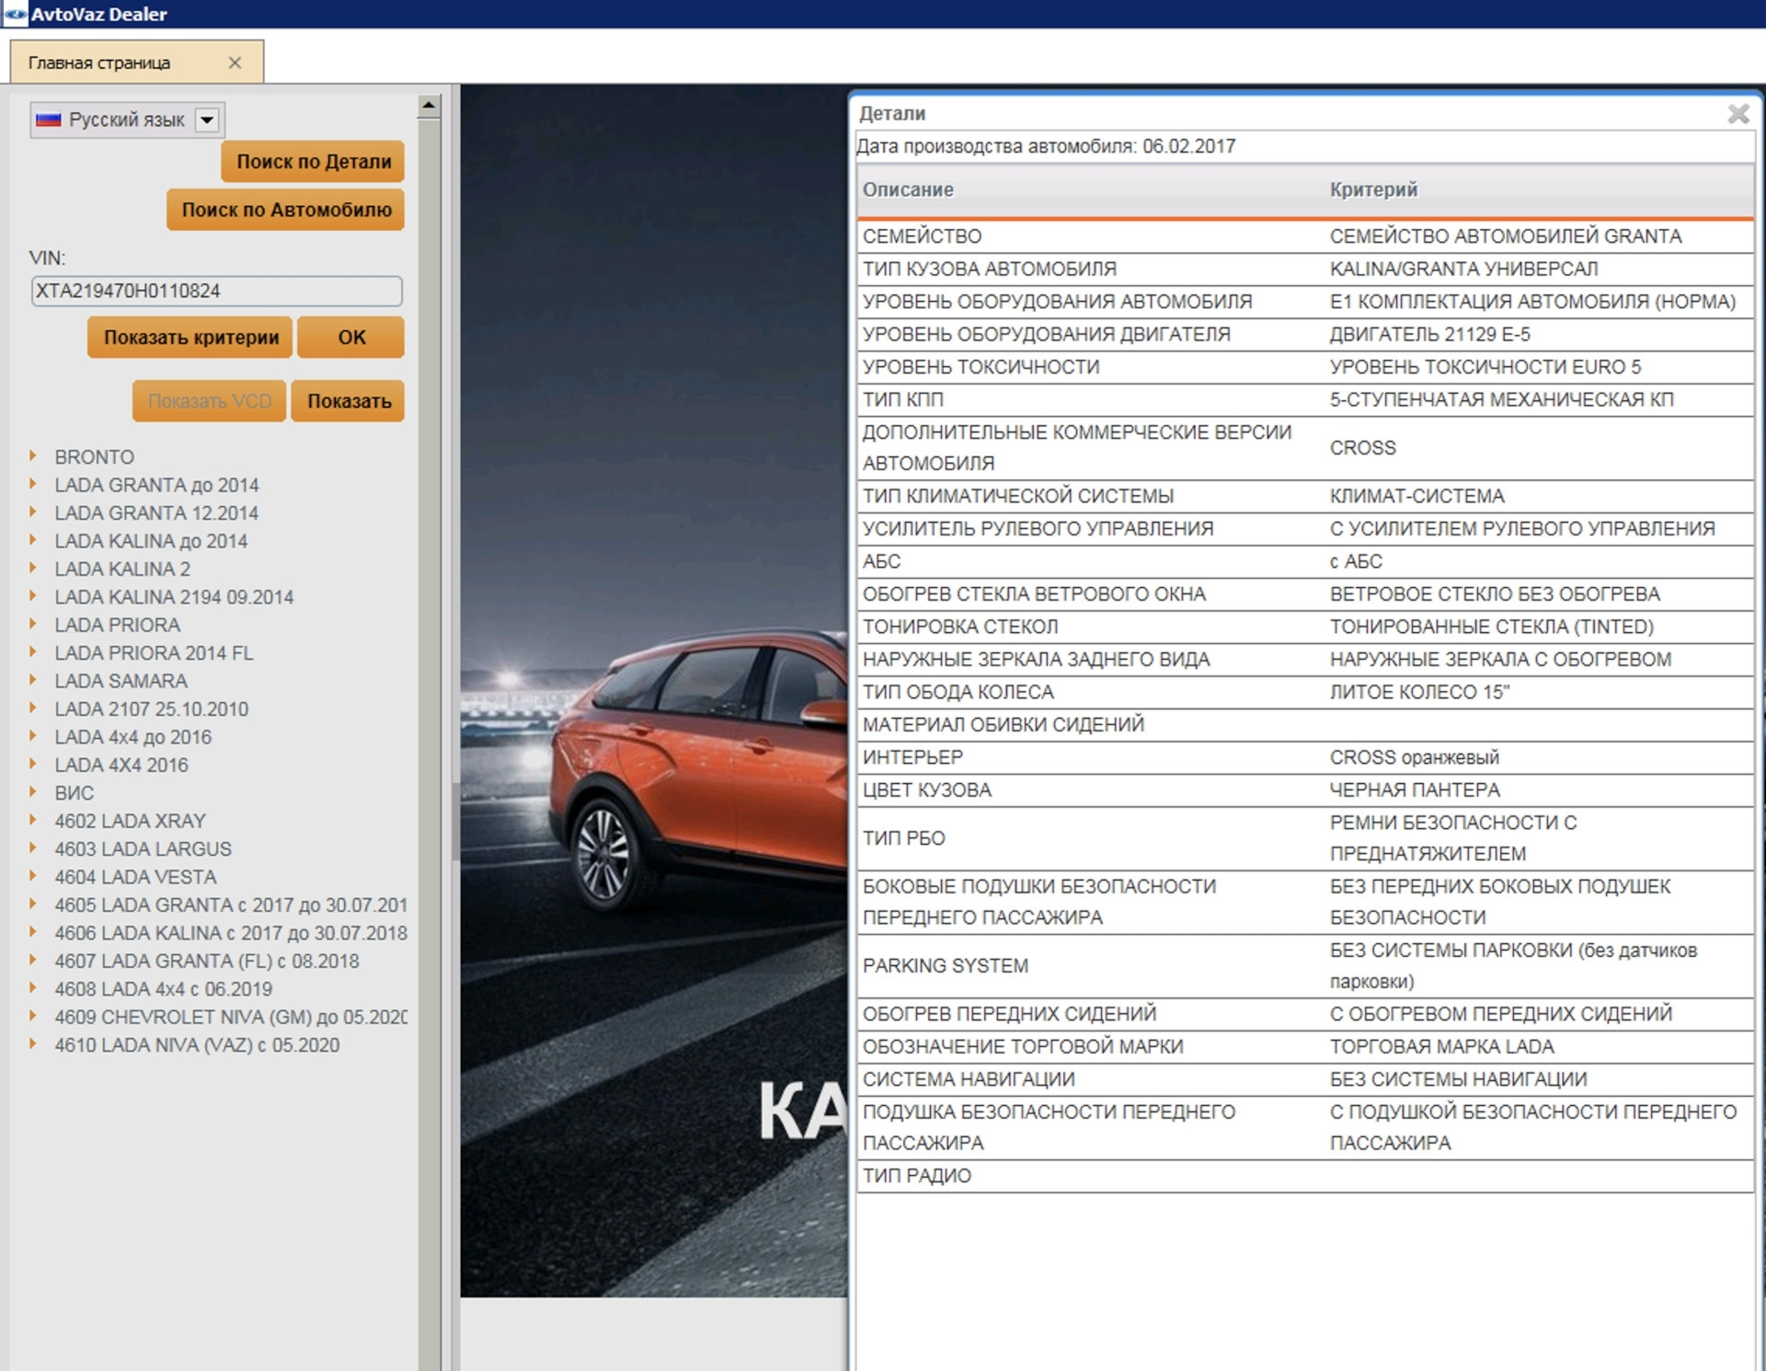The width and height of the screenshot is (1766, 1371).
Task: Expand the BRONTO tree node
Action: pyautogui.click(x=33, y=455)
